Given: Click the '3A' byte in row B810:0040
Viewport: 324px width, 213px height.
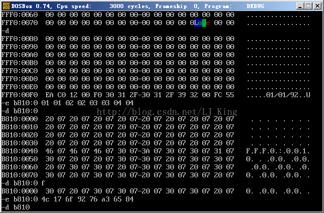Looking at the screenshot, I should tap(145, 151).
